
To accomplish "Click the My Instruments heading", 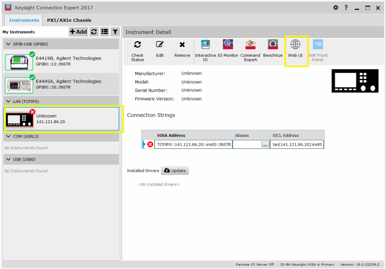I will tap(19, 32).
